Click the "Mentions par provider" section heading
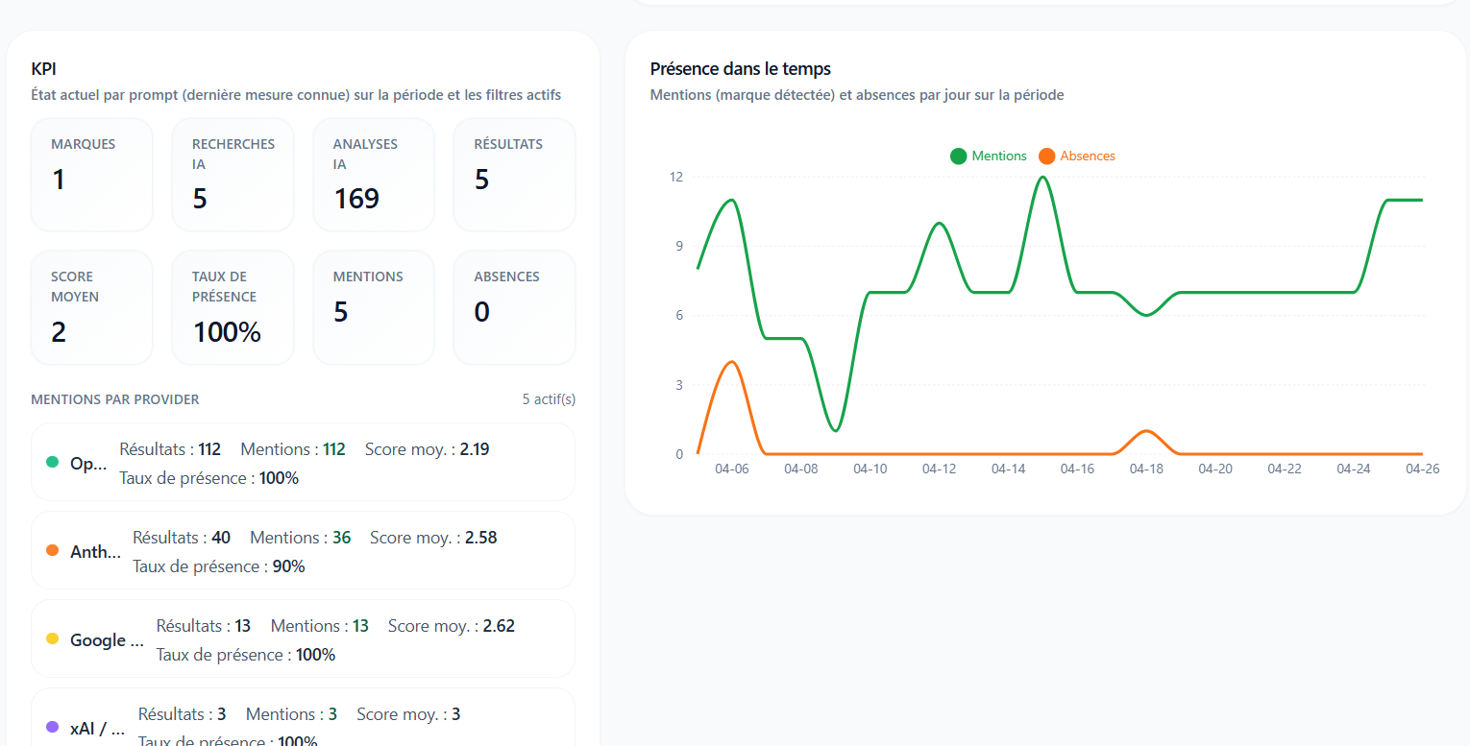Viewport: 1470px width, 746px height. click(115, 399)
